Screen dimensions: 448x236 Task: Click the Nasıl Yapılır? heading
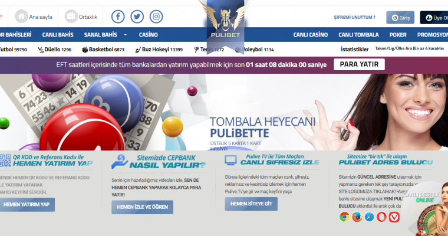point(168,165)
